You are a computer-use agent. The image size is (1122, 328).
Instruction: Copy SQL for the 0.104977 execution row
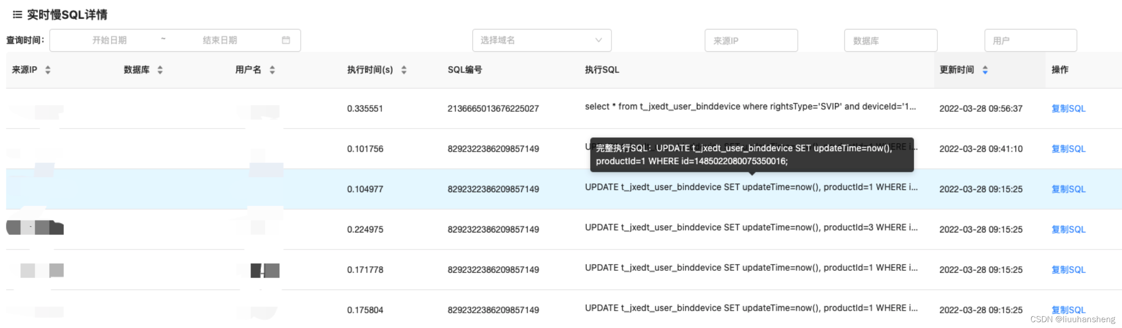click(x=1068, y=189)
